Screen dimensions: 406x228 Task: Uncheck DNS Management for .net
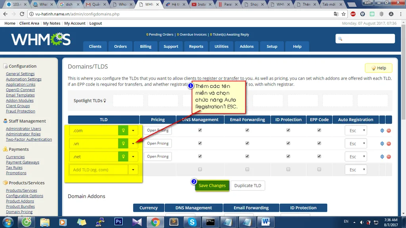tap(200, 156)
